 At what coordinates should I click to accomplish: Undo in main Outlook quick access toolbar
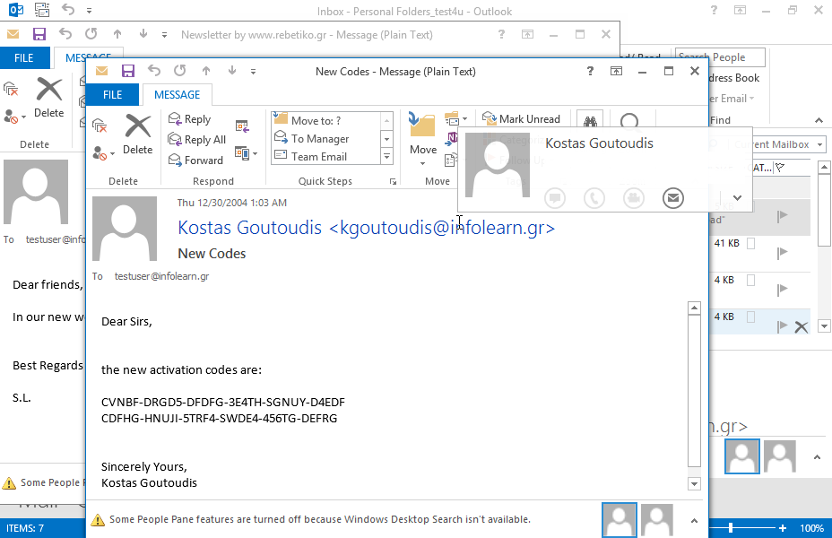[x=68, y=9]
